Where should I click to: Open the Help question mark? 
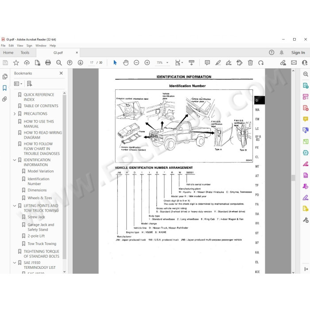pos(271,53)
